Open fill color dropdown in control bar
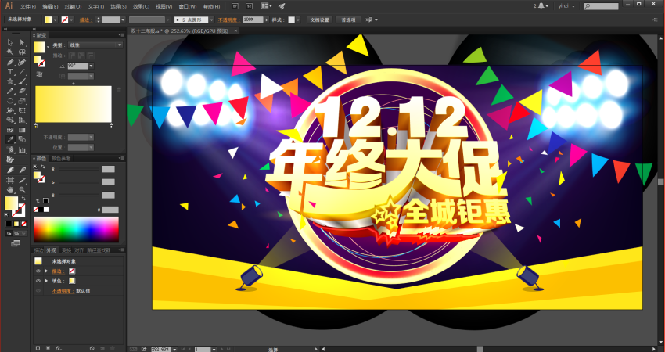 click(56, 20)
